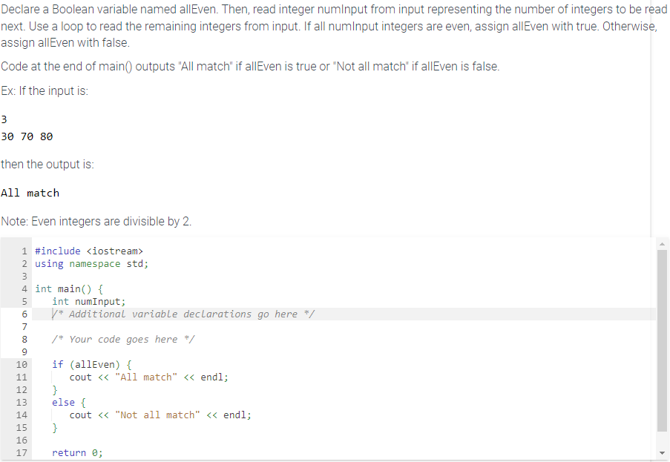Viewport: 670px width, 462px height.
Task: Click the scrollbar down arrow icon
Action: 661,452
